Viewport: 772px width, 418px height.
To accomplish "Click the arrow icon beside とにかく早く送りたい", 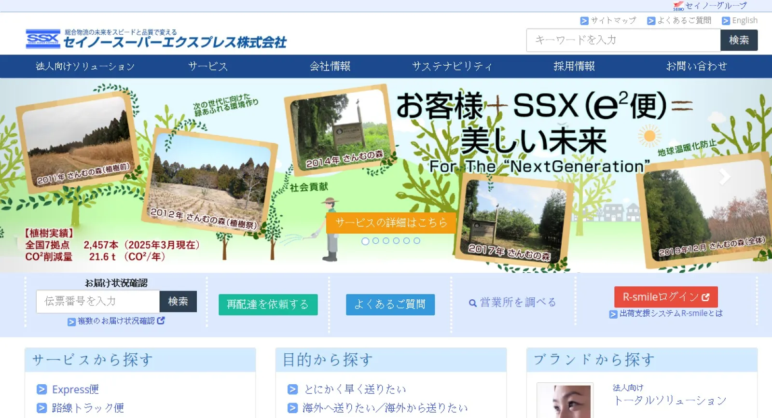I will tap(293, 390).
